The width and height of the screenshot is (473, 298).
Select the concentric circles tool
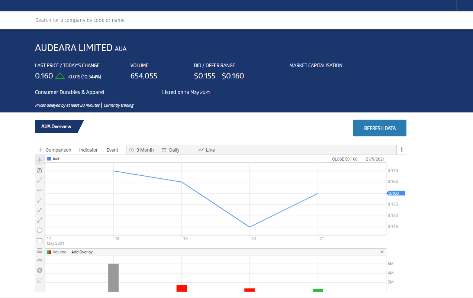[x=40, y=270]
